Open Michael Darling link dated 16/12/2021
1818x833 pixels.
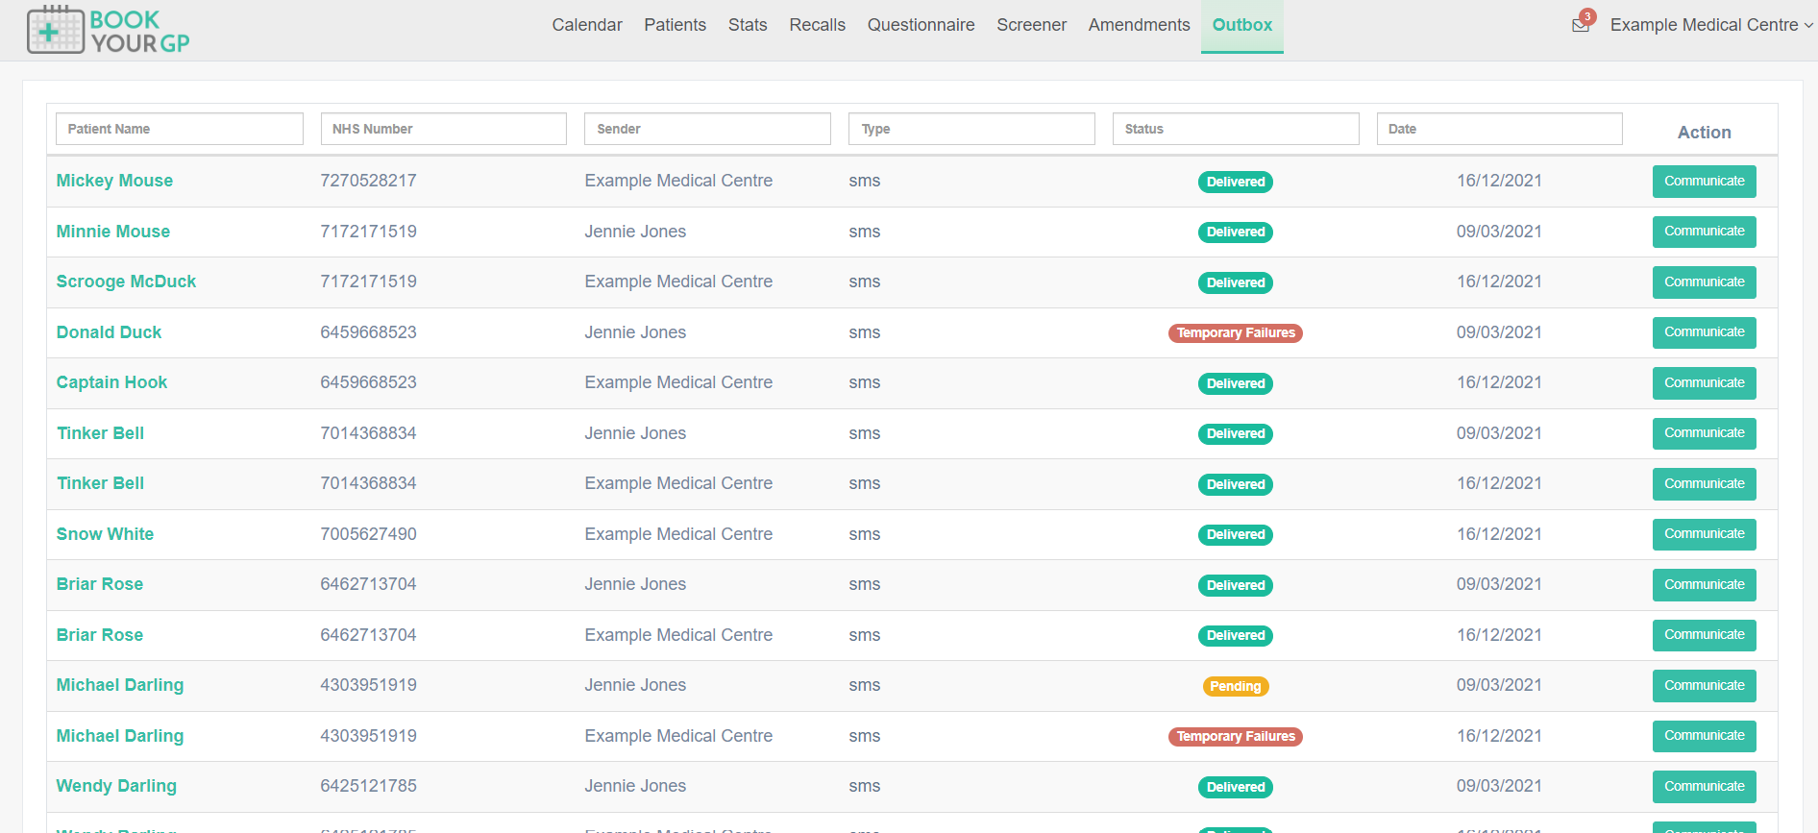click(x=119, y=736)
